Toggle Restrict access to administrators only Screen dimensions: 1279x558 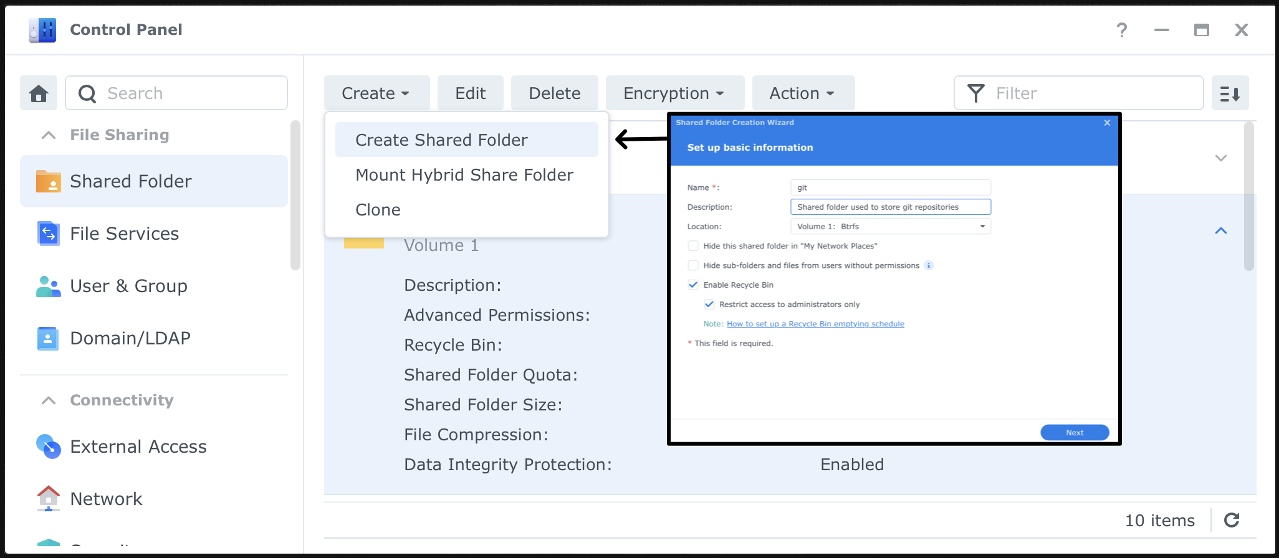point(709,305)
